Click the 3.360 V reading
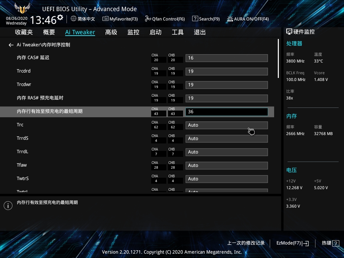 click(293, 206)
